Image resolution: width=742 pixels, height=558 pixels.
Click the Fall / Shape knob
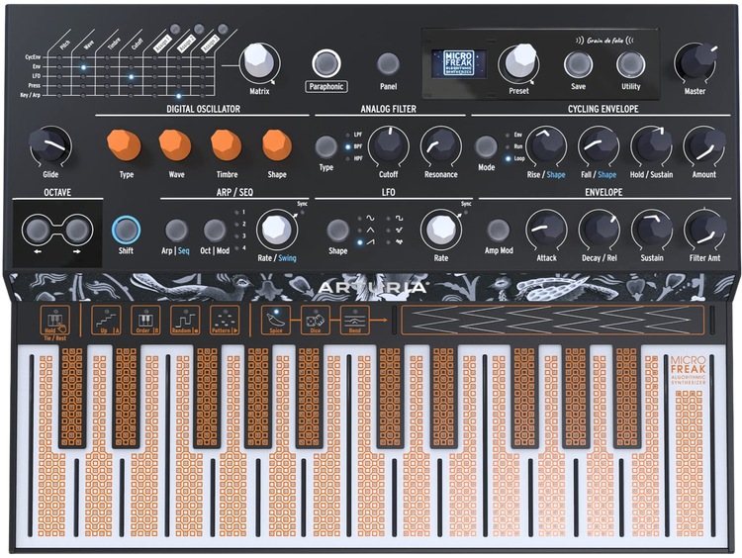(x=599, y=145)
